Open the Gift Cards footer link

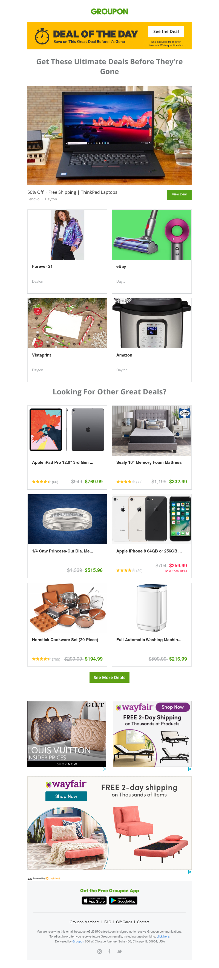click(124, 922)
